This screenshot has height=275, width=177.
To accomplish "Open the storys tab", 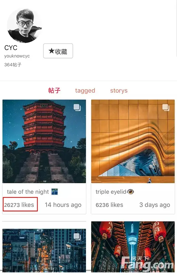I will [x=119, y=91].
